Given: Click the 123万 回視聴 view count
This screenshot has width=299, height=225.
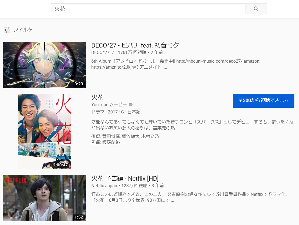Looking at the screenshot, I should click(134, 186).
